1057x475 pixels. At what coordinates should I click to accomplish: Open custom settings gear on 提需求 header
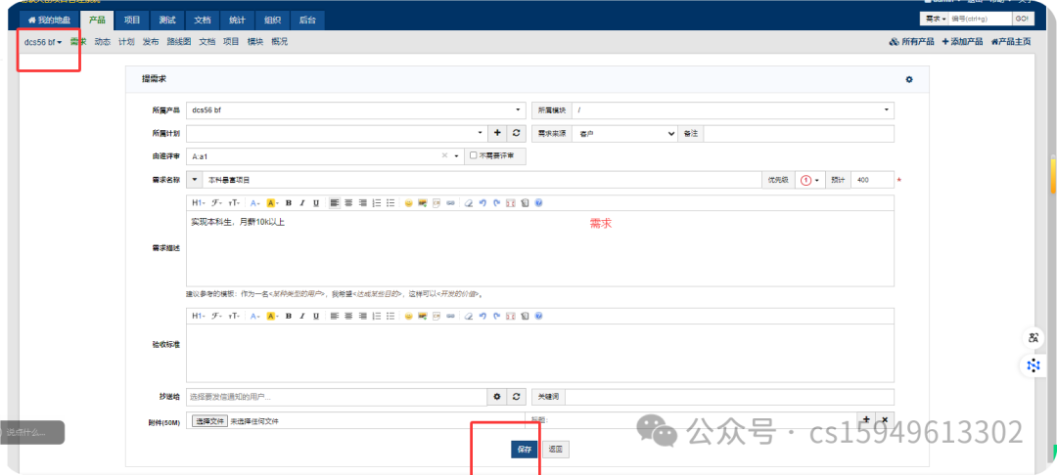click(x=908, y=79)
